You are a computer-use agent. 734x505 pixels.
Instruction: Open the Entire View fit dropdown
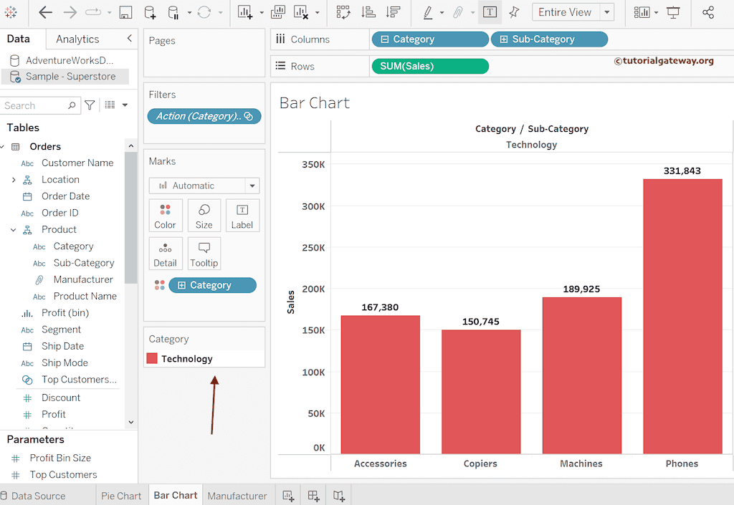pyautogui.click(x=607, y=12)
